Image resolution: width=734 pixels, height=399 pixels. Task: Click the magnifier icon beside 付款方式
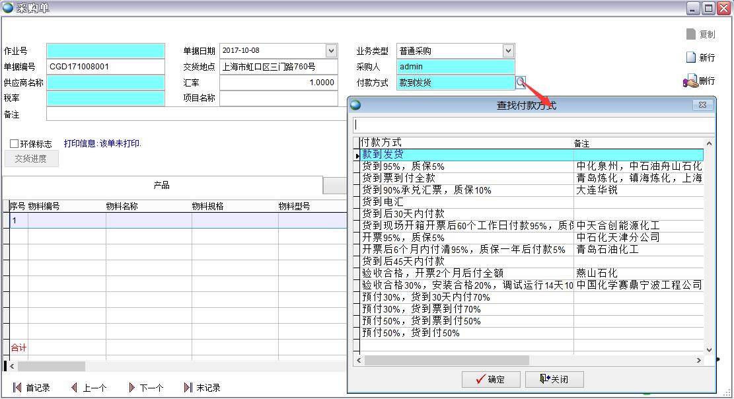click(x=521, y=83)
